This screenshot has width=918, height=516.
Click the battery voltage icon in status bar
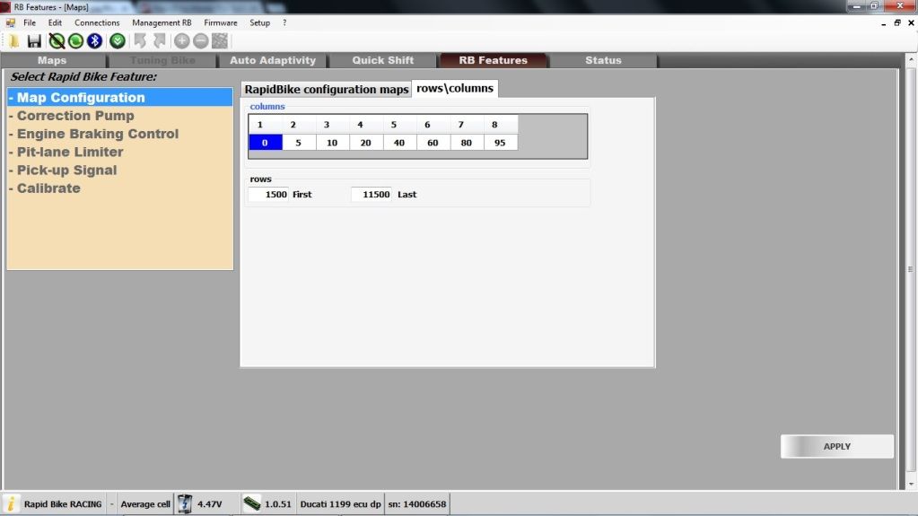pyautogui.click(x=185, y=503)
